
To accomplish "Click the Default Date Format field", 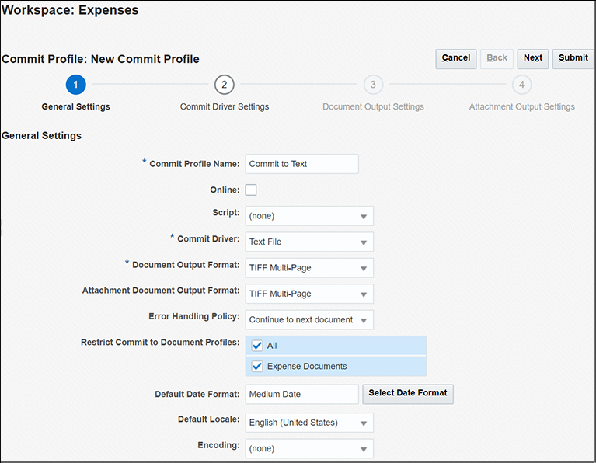I will [301, 394].
